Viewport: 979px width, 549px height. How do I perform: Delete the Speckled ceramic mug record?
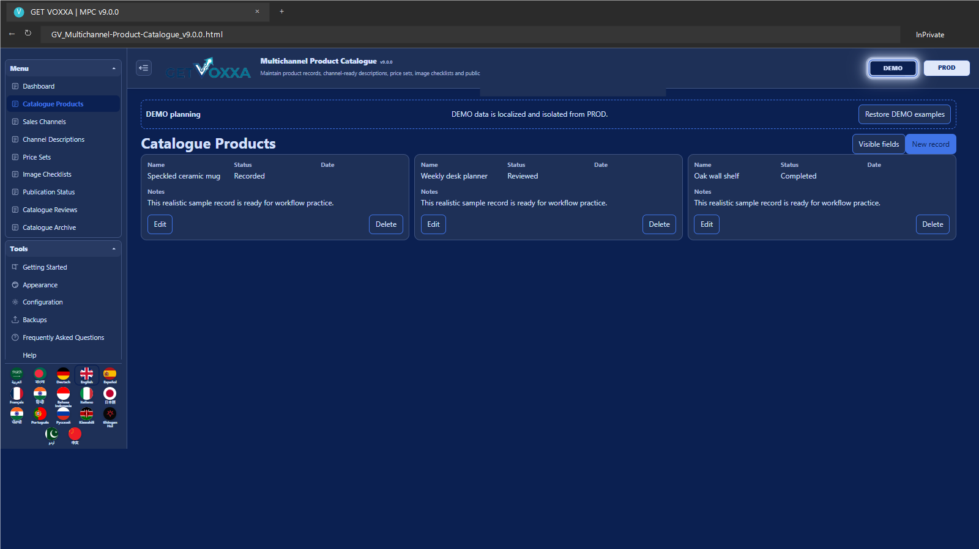386,224
